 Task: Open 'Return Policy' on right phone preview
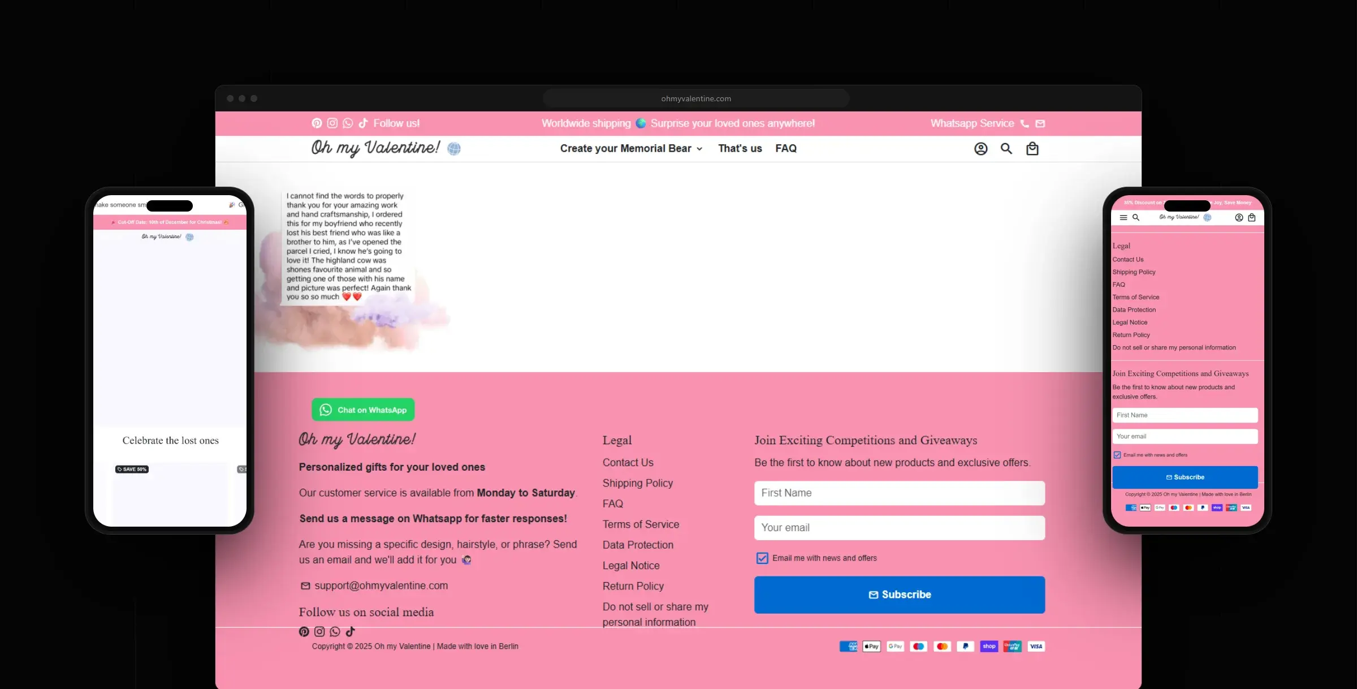[1131, 335]
